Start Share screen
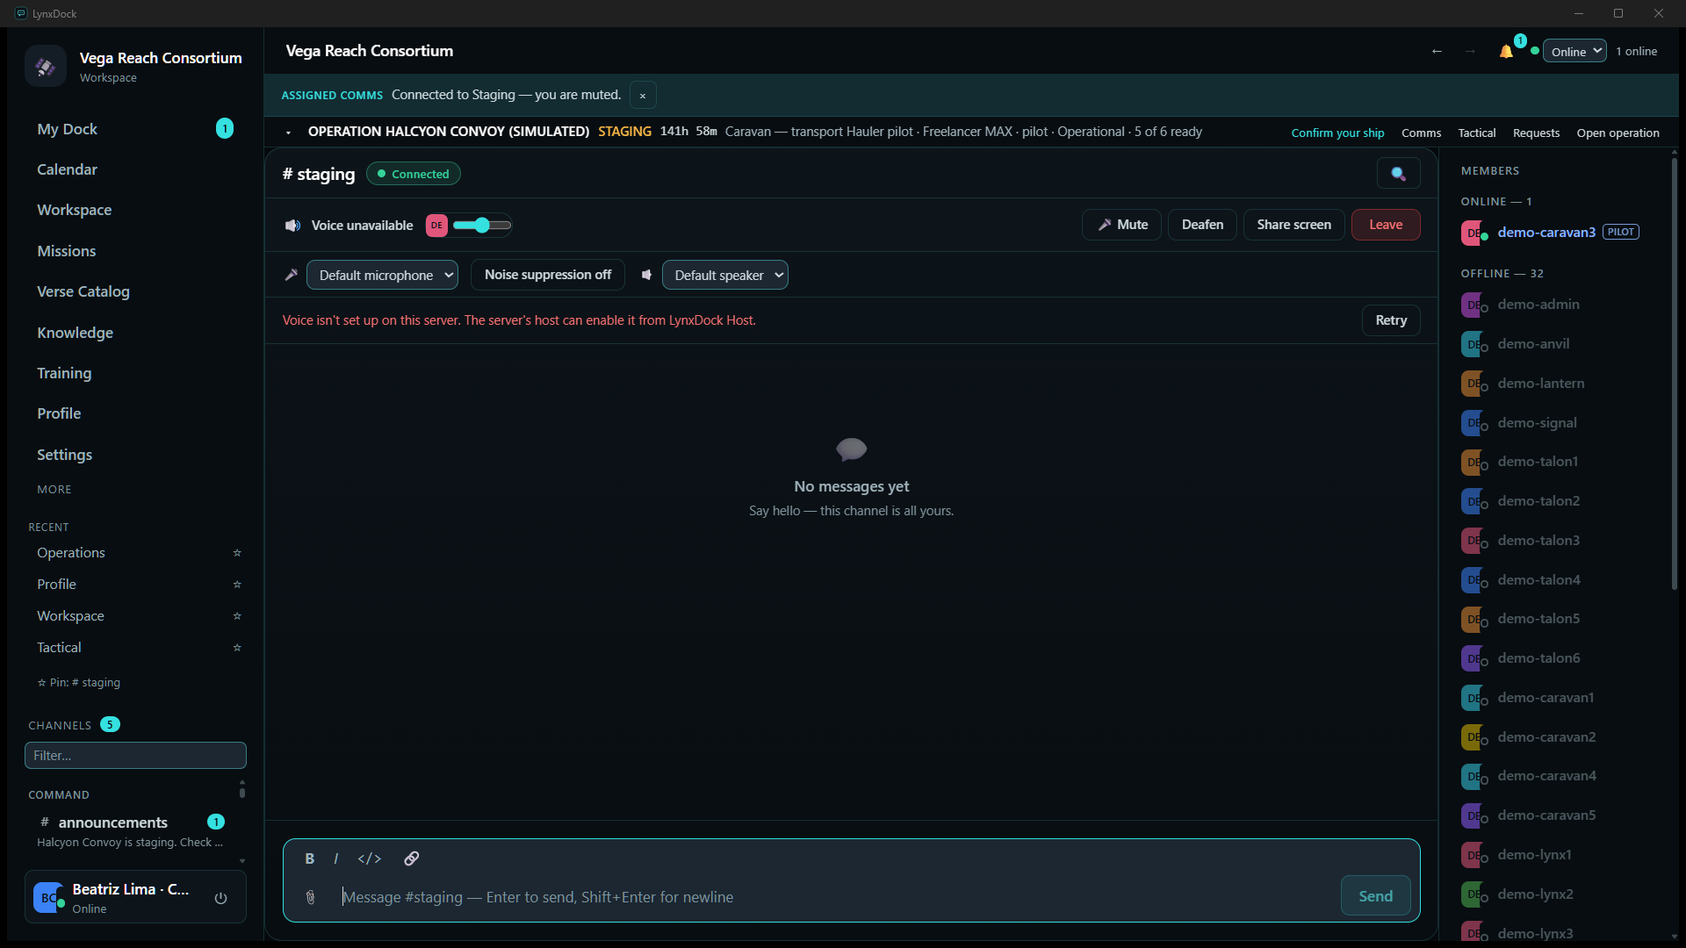This screenshot has height=948, width=1686. pos(1293,225)
